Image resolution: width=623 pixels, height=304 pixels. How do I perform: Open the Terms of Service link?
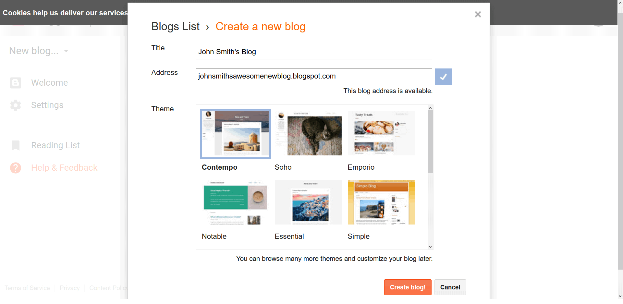pos(27,288)
